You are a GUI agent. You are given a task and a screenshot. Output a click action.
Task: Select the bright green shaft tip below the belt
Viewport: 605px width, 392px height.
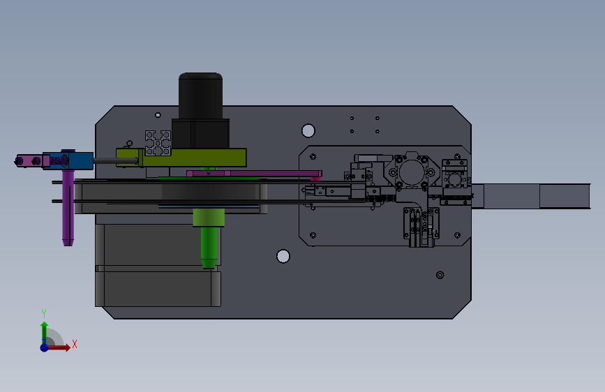(x=209, y=248)
